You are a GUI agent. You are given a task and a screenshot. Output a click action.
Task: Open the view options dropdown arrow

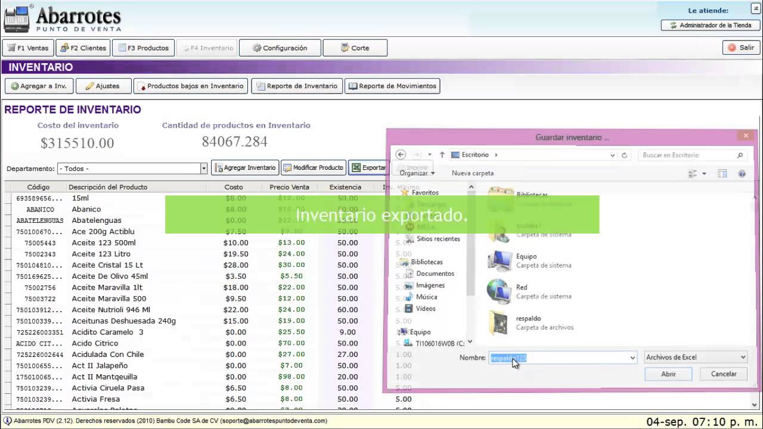tap(704, 174)
